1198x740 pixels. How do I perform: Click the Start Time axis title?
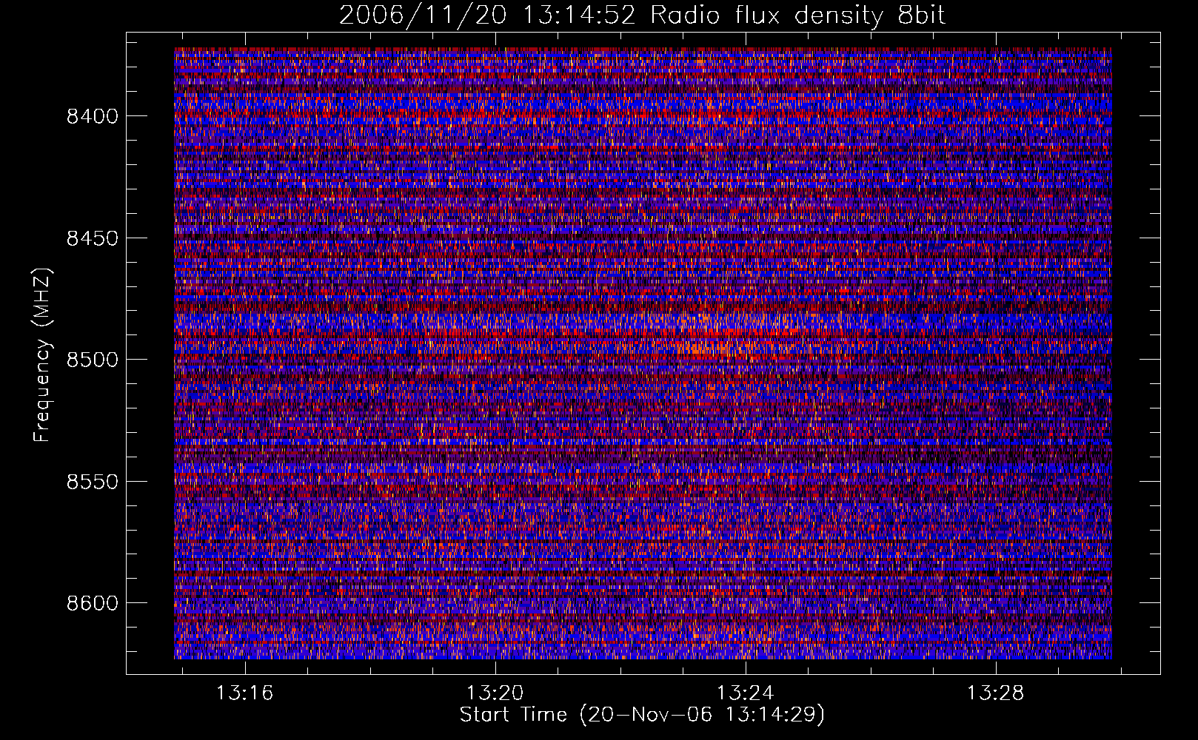[642, 715]
